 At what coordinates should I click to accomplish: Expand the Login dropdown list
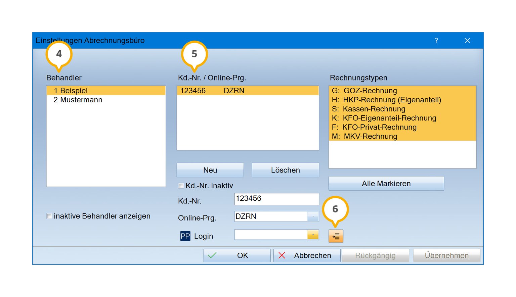click(313, 235)
